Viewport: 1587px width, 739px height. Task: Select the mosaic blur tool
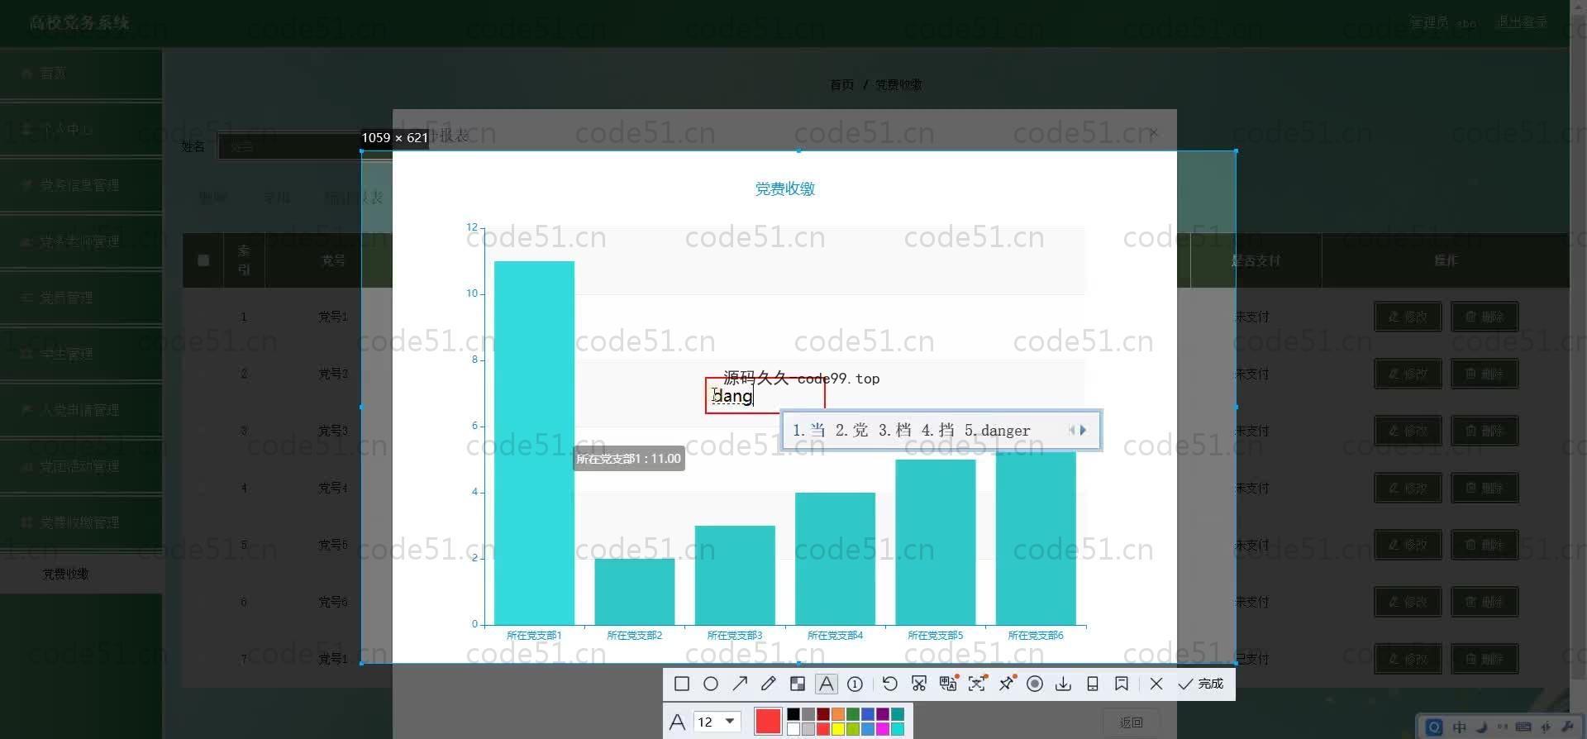798,684
